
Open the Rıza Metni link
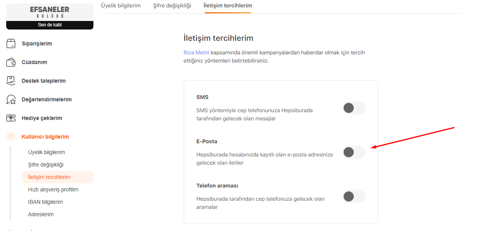pyautogui.click(x=197, y=52)
